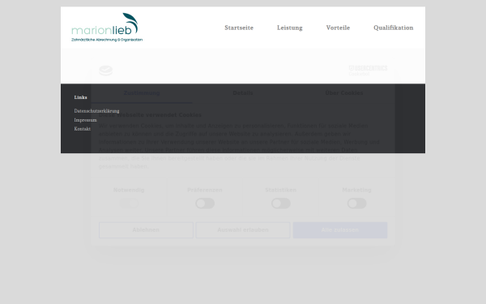Enable the Präferenzen cookies toggle
486x304 pixels.
(x=205, y=203)
